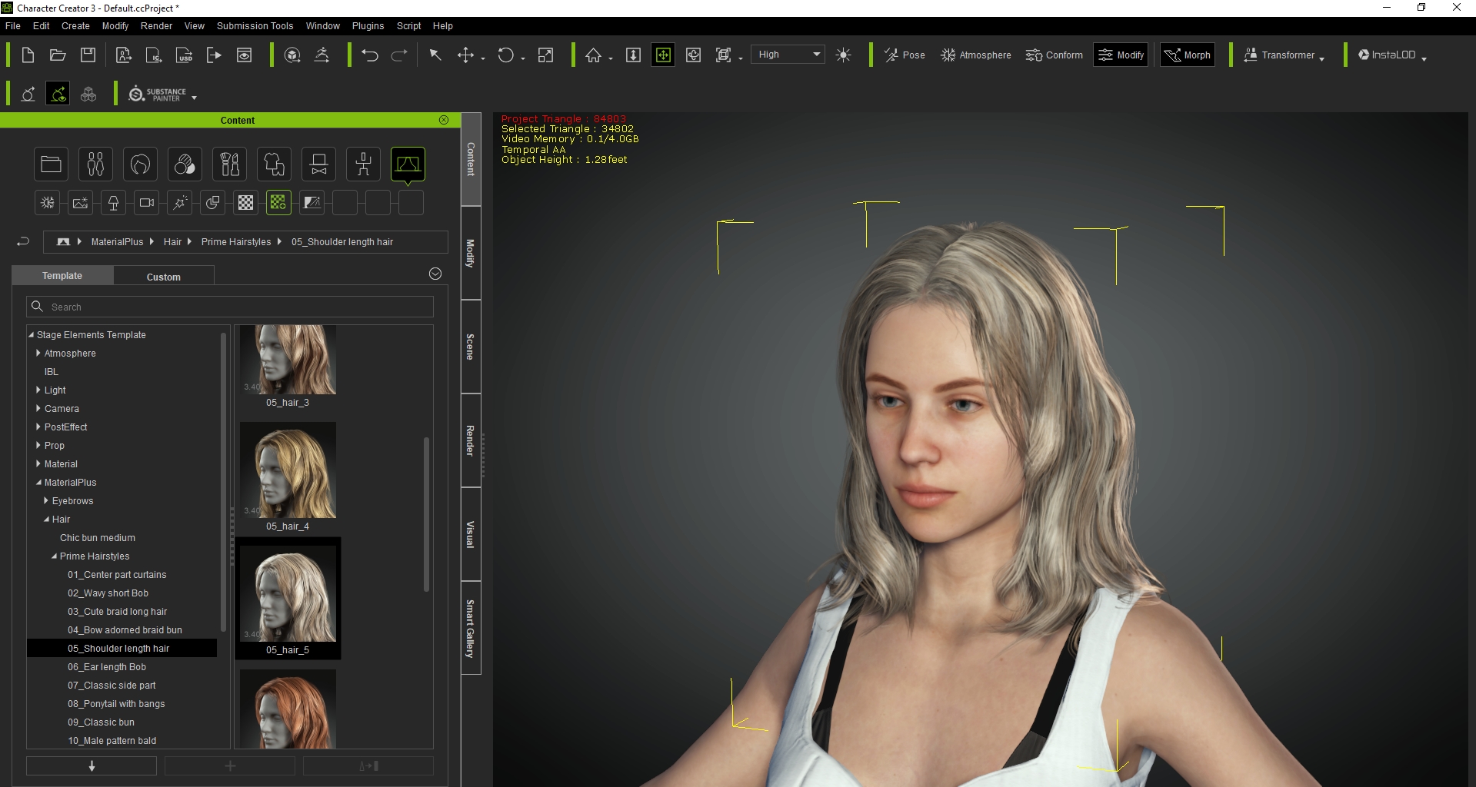The image size is (1476, 787).
Task: Toggle the sun light toolbar icon
Action: [843, 55]
